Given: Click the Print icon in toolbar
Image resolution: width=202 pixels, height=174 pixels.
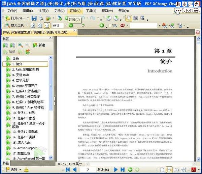Looking at the screenshot, I should (41, 18).
